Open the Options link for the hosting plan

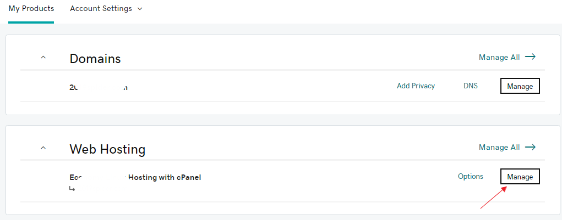471,177
